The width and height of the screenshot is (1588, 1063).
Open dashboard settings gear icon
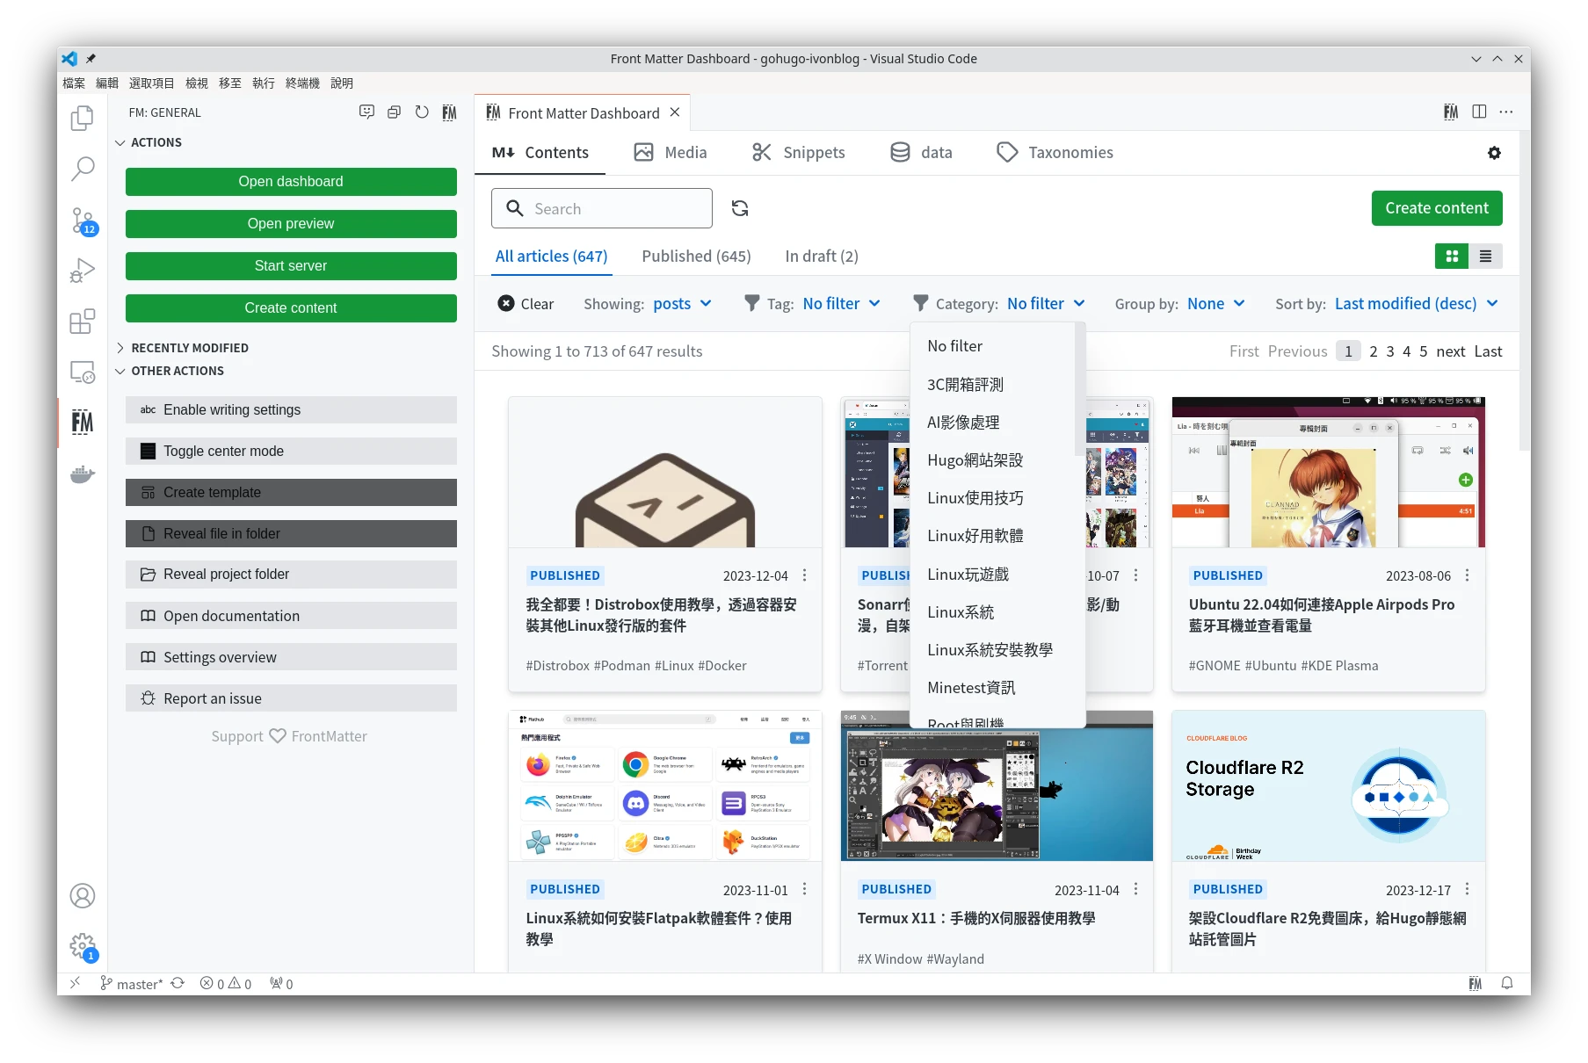click(x=1494, y=153)
